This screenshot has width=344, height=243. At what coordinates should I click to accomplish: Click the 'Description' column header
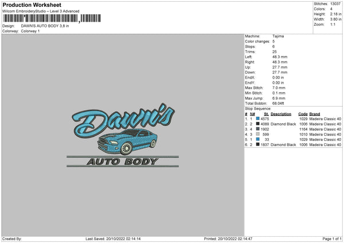click(x=281, y=114)
